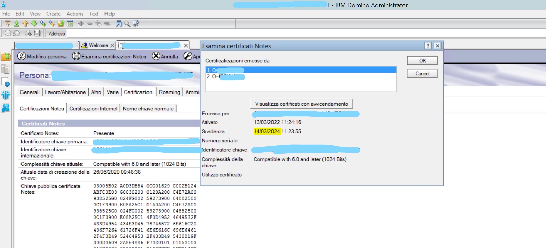The width and height of the screenshot is (546, 248).
Task: Switch to the Certificazioni Internet tab
Action: tap(93, 109)
